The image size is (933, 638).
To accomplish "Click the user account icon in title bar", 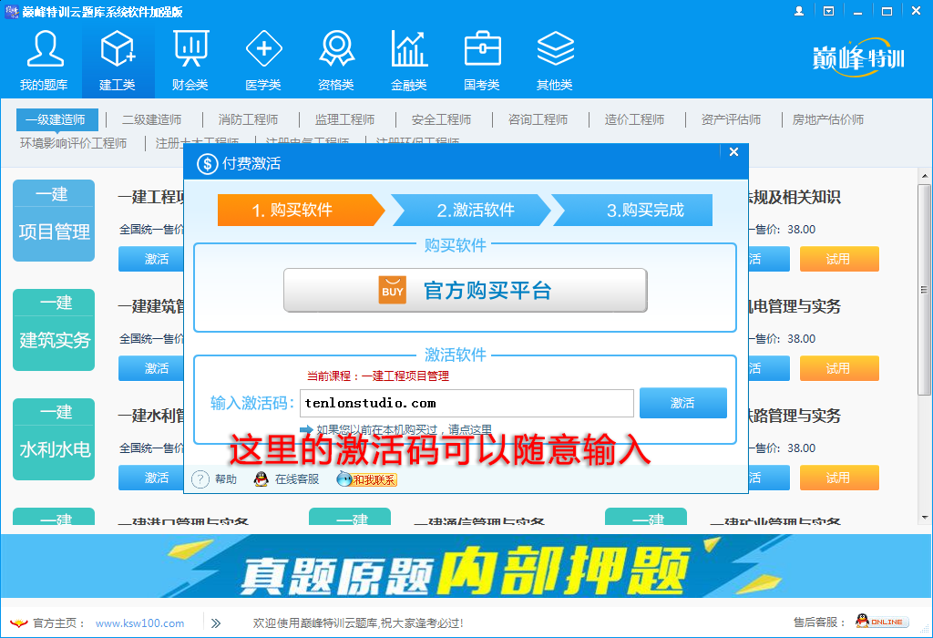I will tap(799, 10).
